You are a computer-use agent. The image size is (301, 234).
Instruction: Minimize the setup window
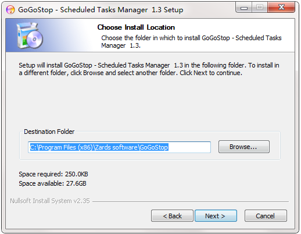[244, 8]
